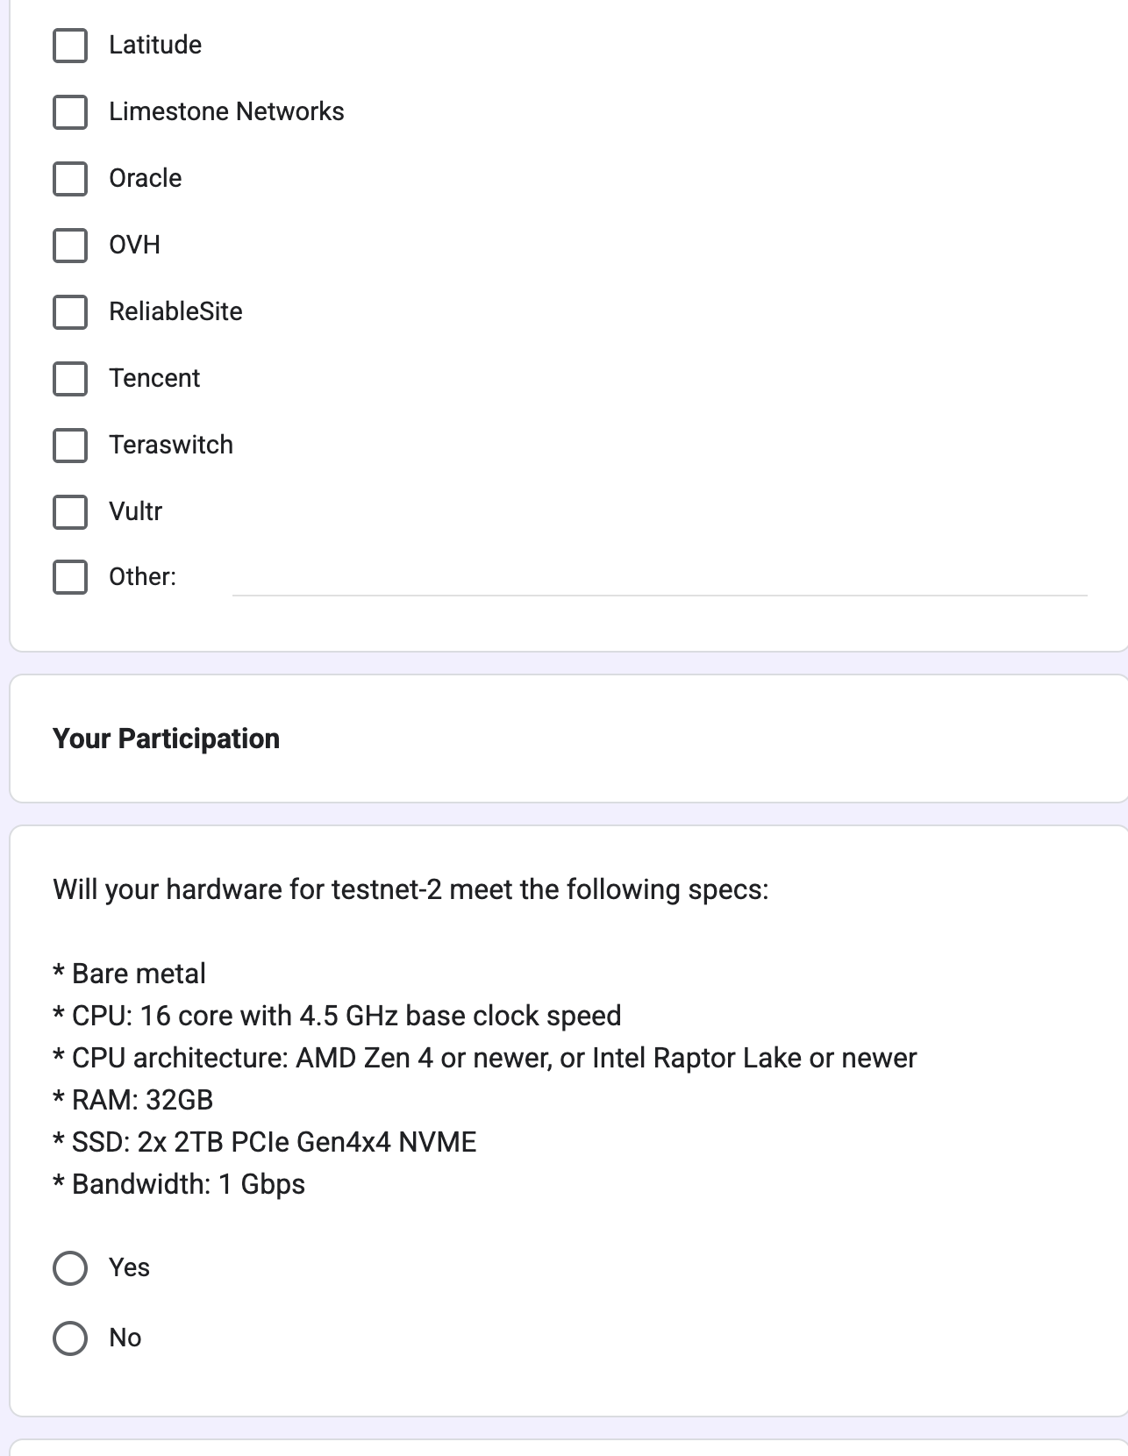Tick the Limestone Networks option
Viewport: 1128px width, 1456px height.
click(x=70, y=112)
